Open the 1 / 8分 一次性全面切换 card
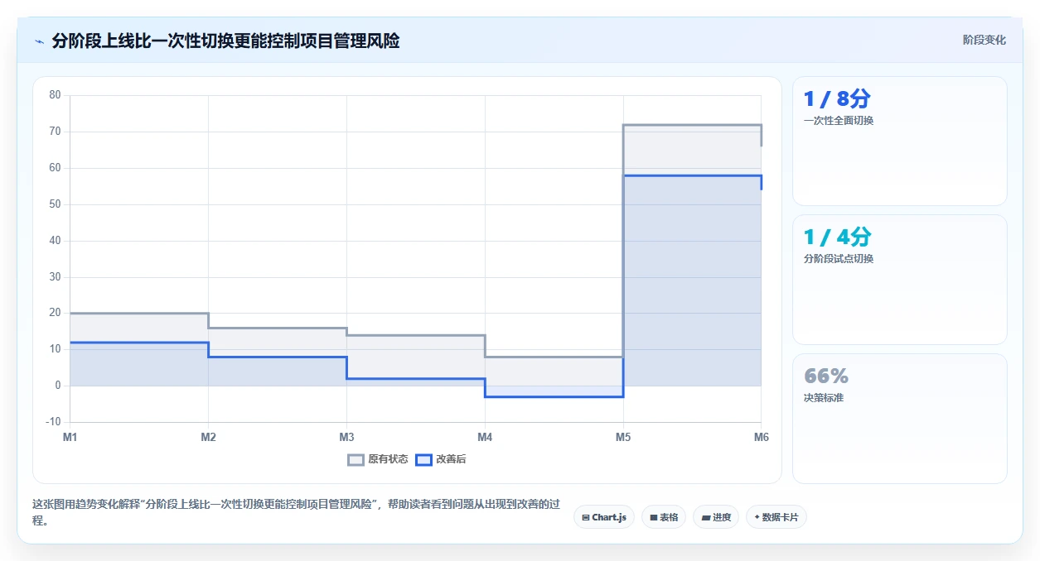1040x561 pixels. click(x=900, y=141)
